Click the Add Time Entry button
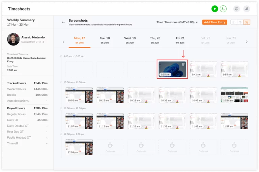 214,22
